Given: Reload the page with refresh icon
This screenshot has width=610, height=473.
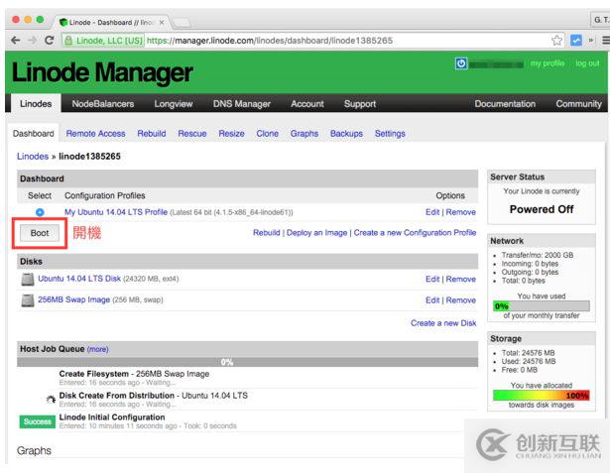Looking at the screenshot, I should (49, 40).
